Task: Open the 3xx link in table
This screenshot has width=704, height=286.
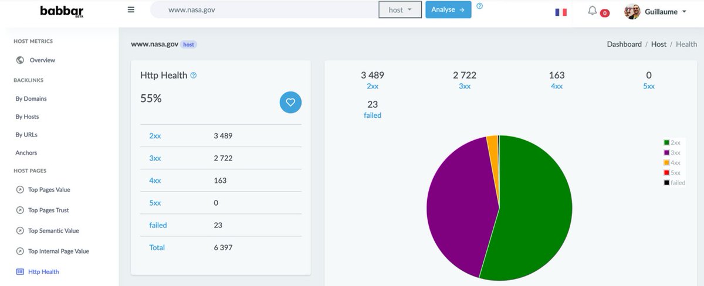Action: tap(155, 158)
